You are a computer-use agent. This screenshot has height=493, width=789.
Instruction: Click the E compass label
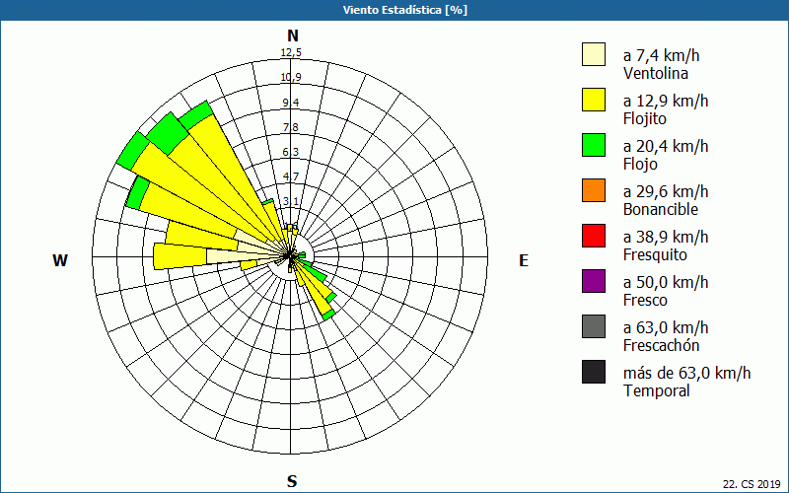(x=524, y=260)
